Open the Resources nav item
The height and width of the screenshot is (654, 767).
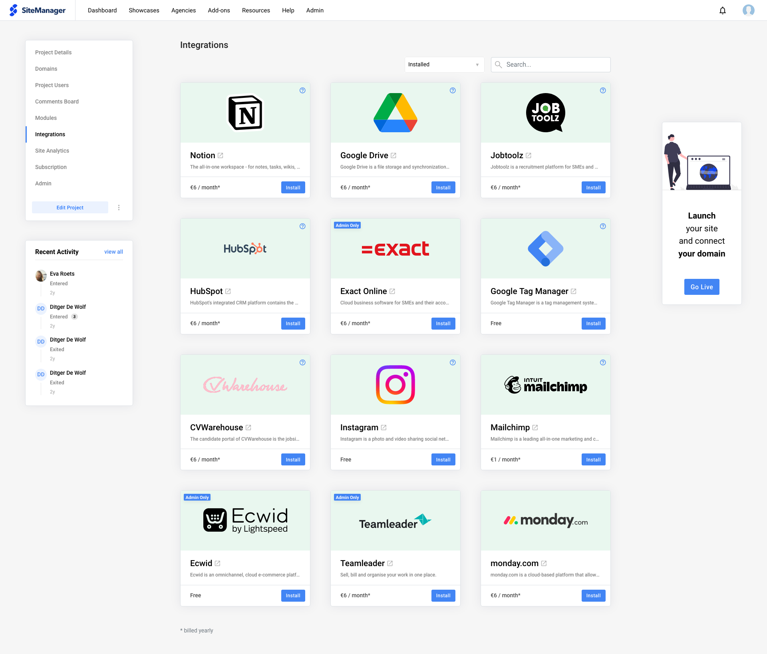tap(256, 10)
